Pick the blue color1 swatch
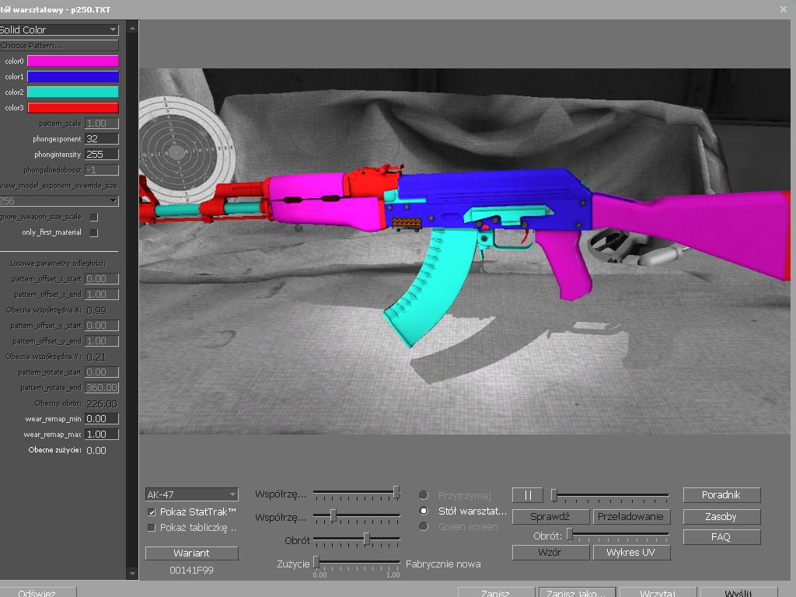This screenshot has width=796, height=597. [x=72, y=77]
